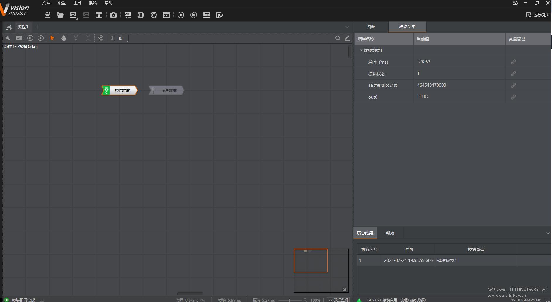Click the lock solution icon

(99, 15)
